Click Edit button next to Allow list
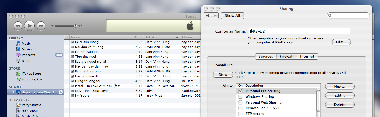Image resolution: width=380 pixels, height=117 pixels. point(339,95)
